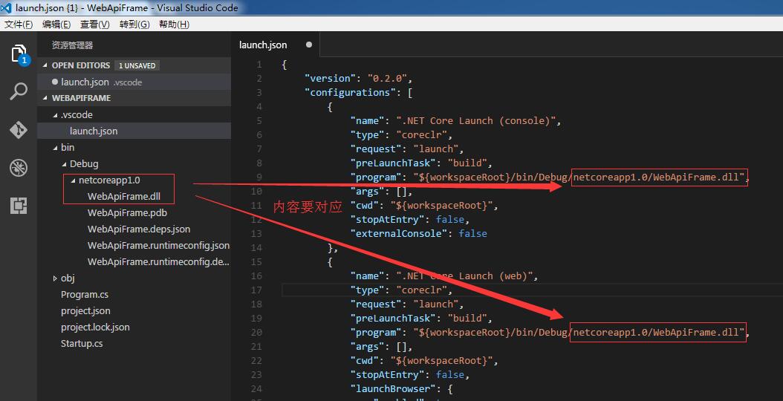783x401 pixels.
Task: Collapse the OPEN EDITORS section
Action: coord(45,65)
